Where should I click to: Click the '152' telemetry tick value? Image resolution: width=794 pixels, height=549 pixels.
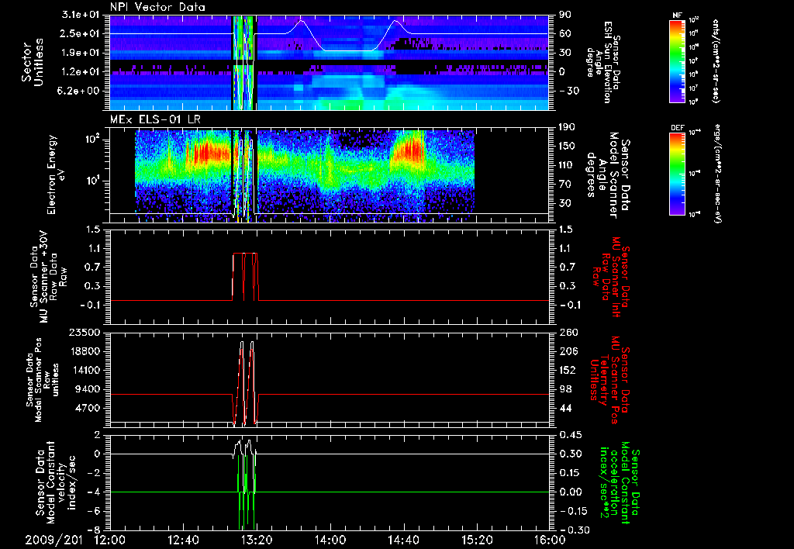(x=568, y=370)
